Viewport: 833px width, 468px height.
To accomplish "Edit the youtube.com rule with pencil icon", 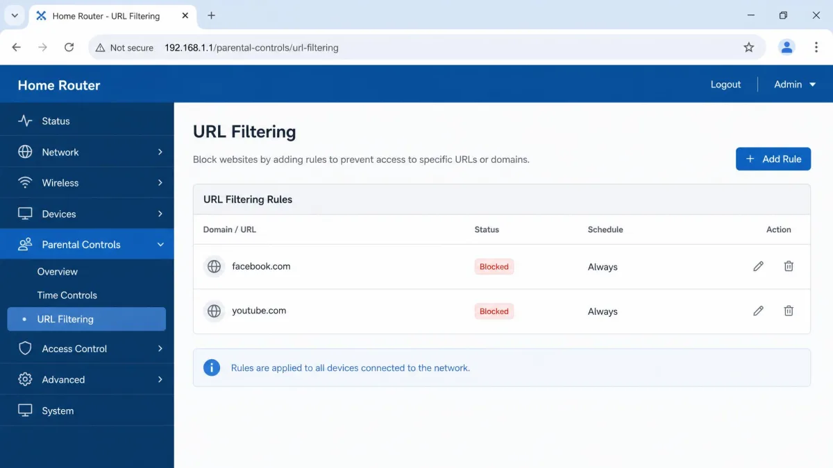I will pos(758,311).
